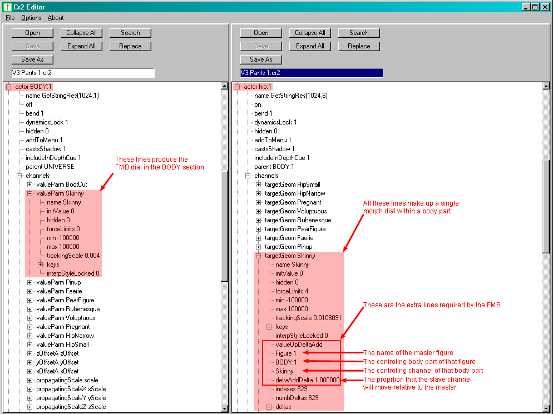Expand targetGeom Faerie node

coord(258,238)
